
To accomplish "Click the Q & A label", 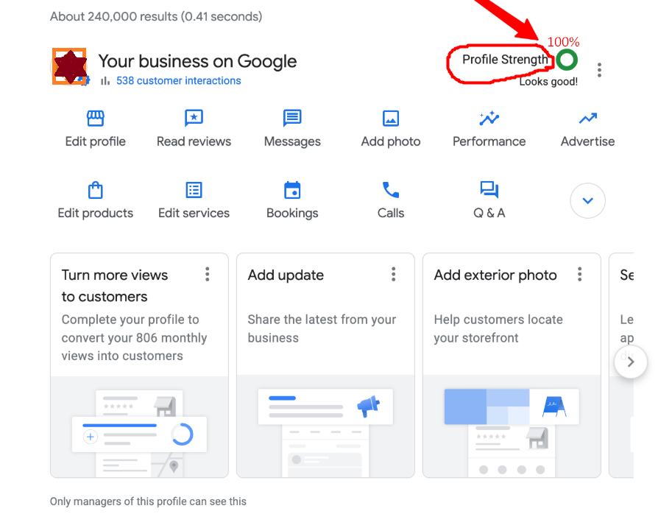I will pyautogui.click(x=489, y=213).
